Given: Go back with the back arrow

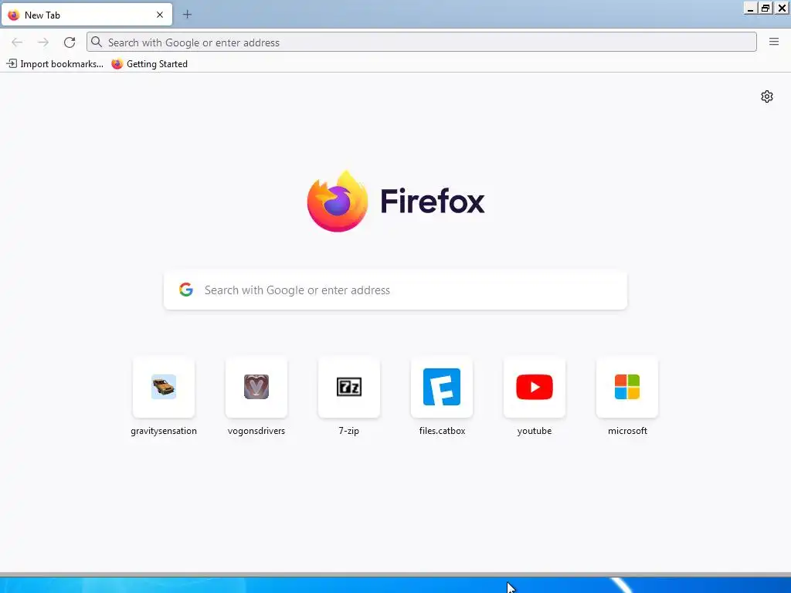Looking at the screenshot, I should pos(17,42).
